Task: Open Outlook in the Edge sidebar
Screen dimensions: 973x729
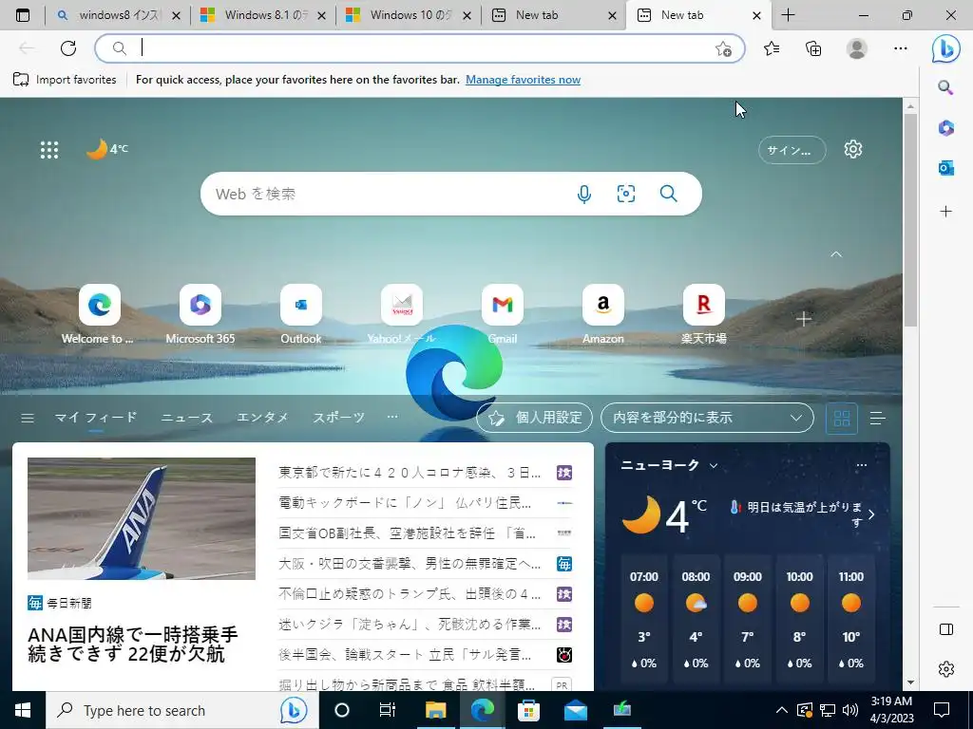Action: pos(945,168)
